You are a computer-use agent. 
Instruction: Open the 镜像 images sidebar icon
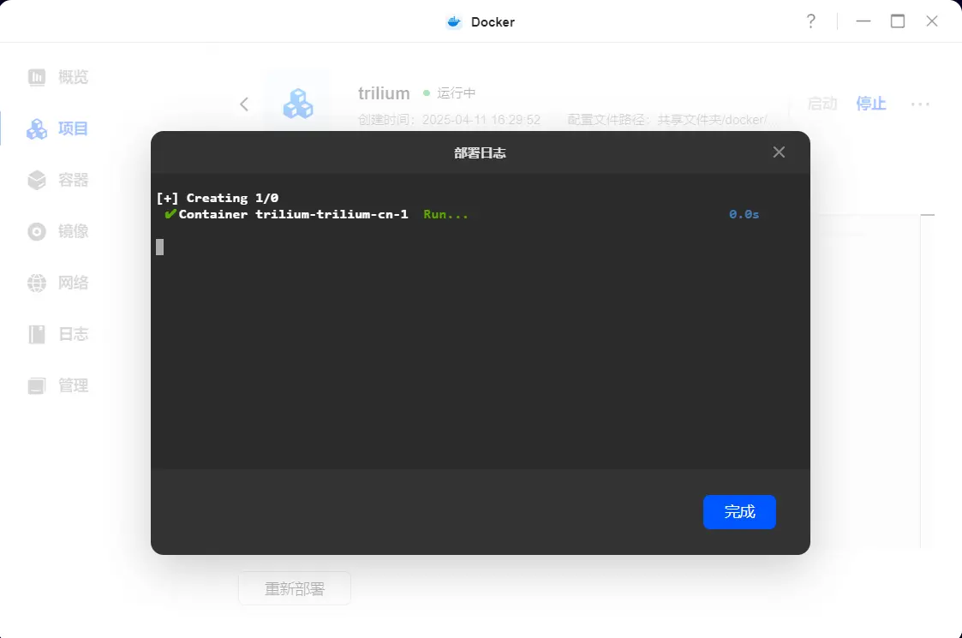[37, 232]
